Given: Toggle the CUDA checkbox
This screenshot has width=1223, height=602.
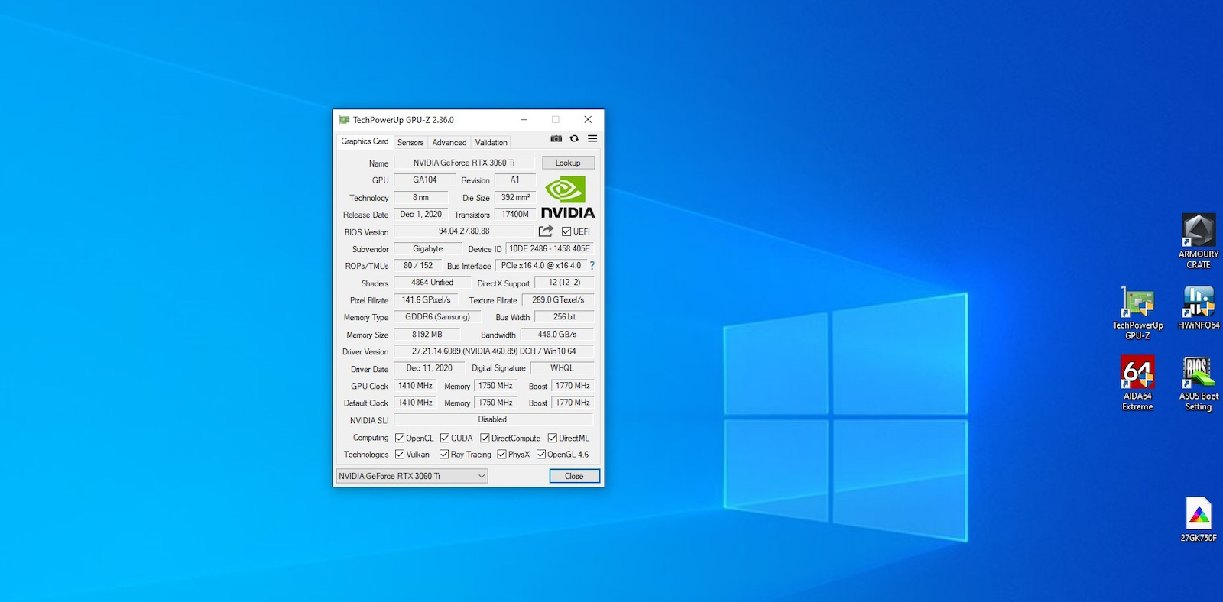Looking at the screenshot, I should click(445, 439).
